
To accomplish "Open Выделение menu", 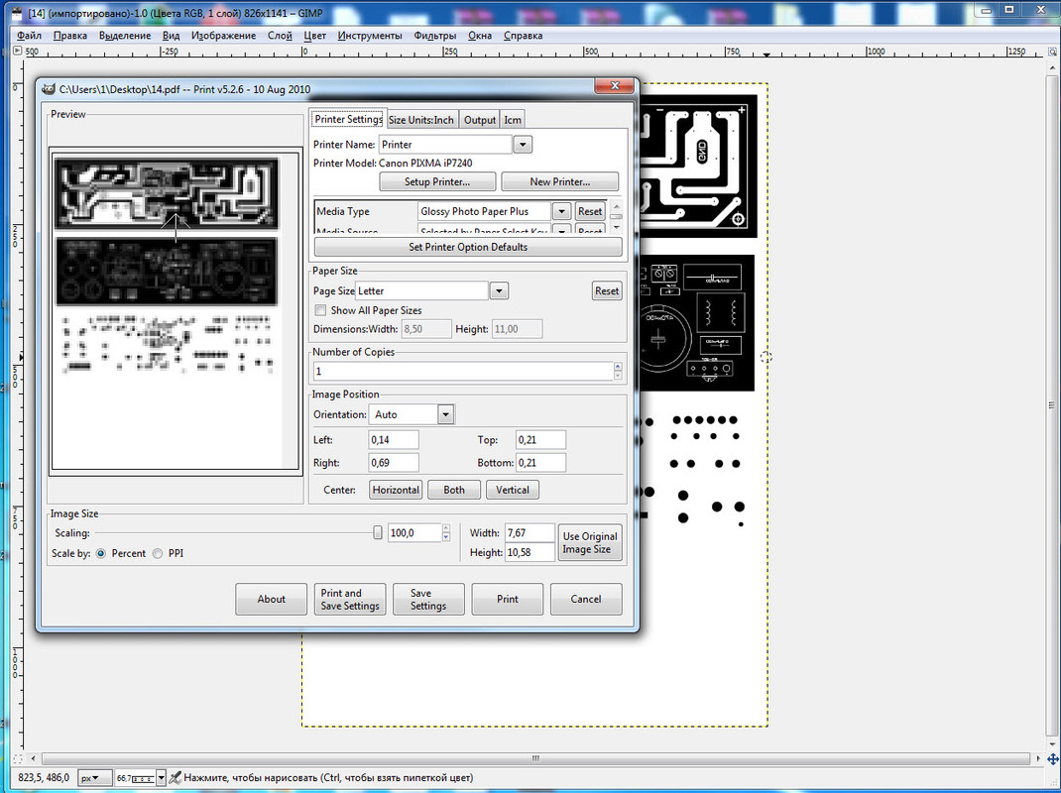I will (x=125, y=35).
